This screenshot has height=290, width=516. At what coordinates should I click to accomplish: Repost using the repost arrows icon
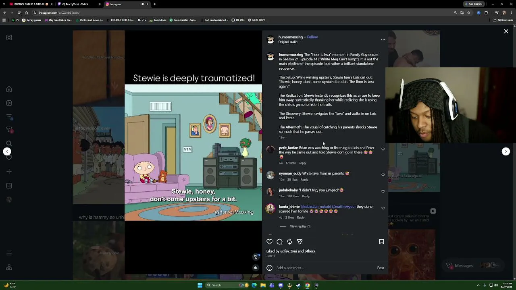coord(289,242)
